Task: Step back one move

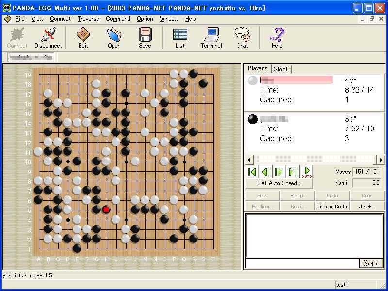Action: coord(265,172)
